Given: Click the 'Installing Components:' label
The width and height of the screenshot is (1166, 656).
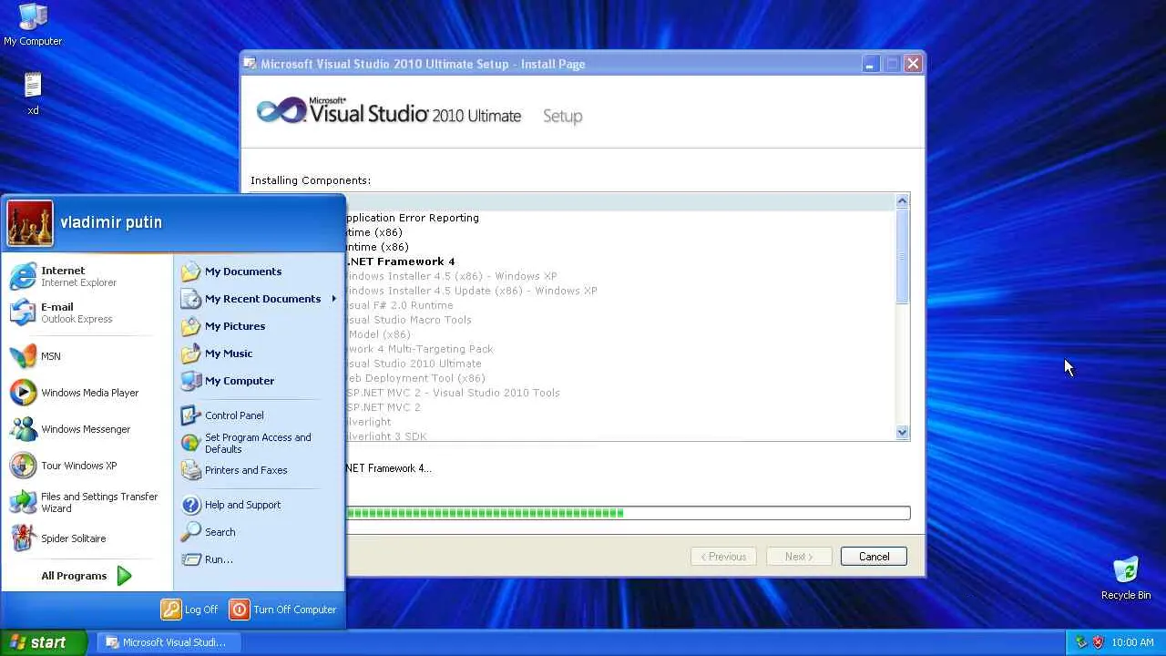Looking at the screenshot, I should [311, 180].
